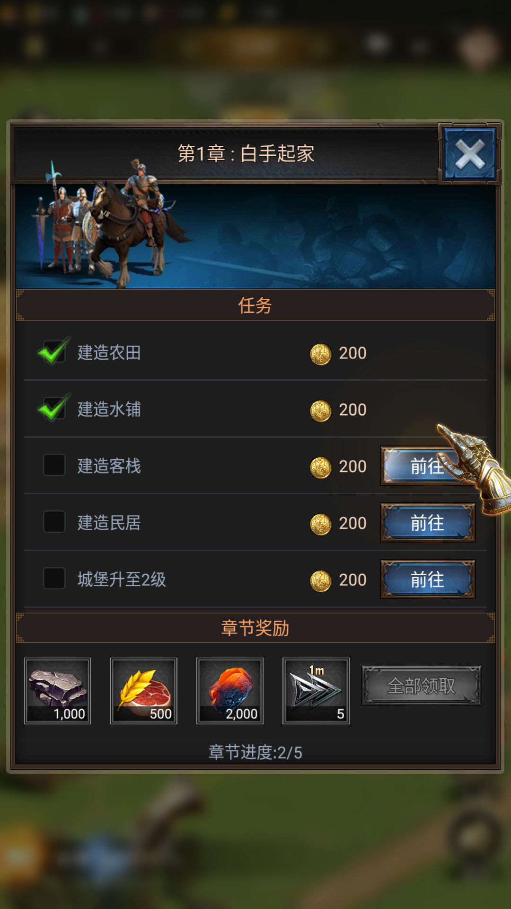This screenshot has height=909, width=511.
Task: Check the empty box for 城堡升至2级
Action: pyautogui.click(x=54, y=578)
